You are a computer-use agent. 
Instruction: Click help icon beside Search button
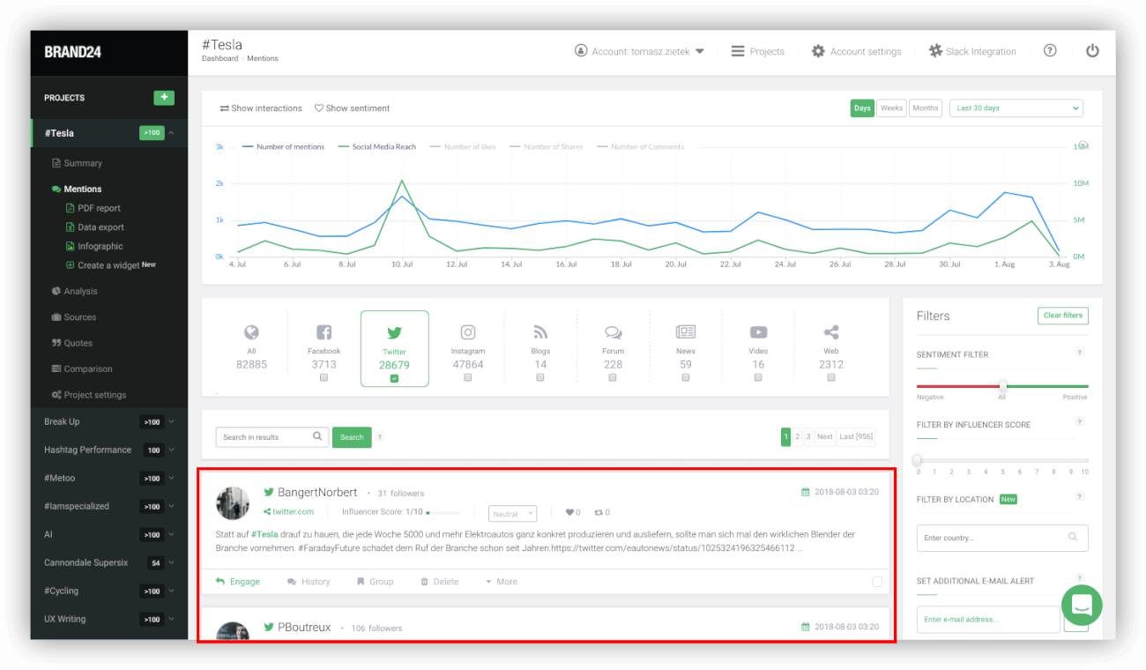380,437
